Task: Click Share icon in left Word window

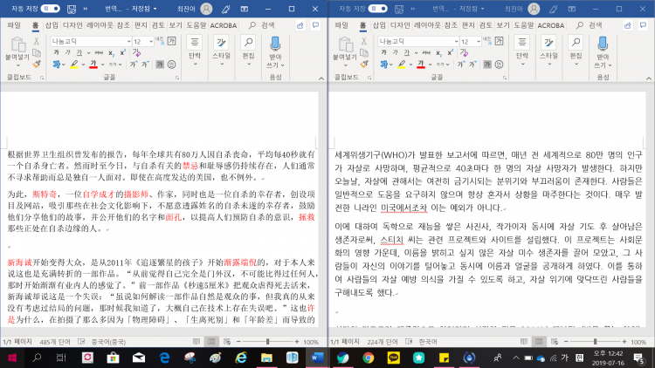Action: coord(300,25)
